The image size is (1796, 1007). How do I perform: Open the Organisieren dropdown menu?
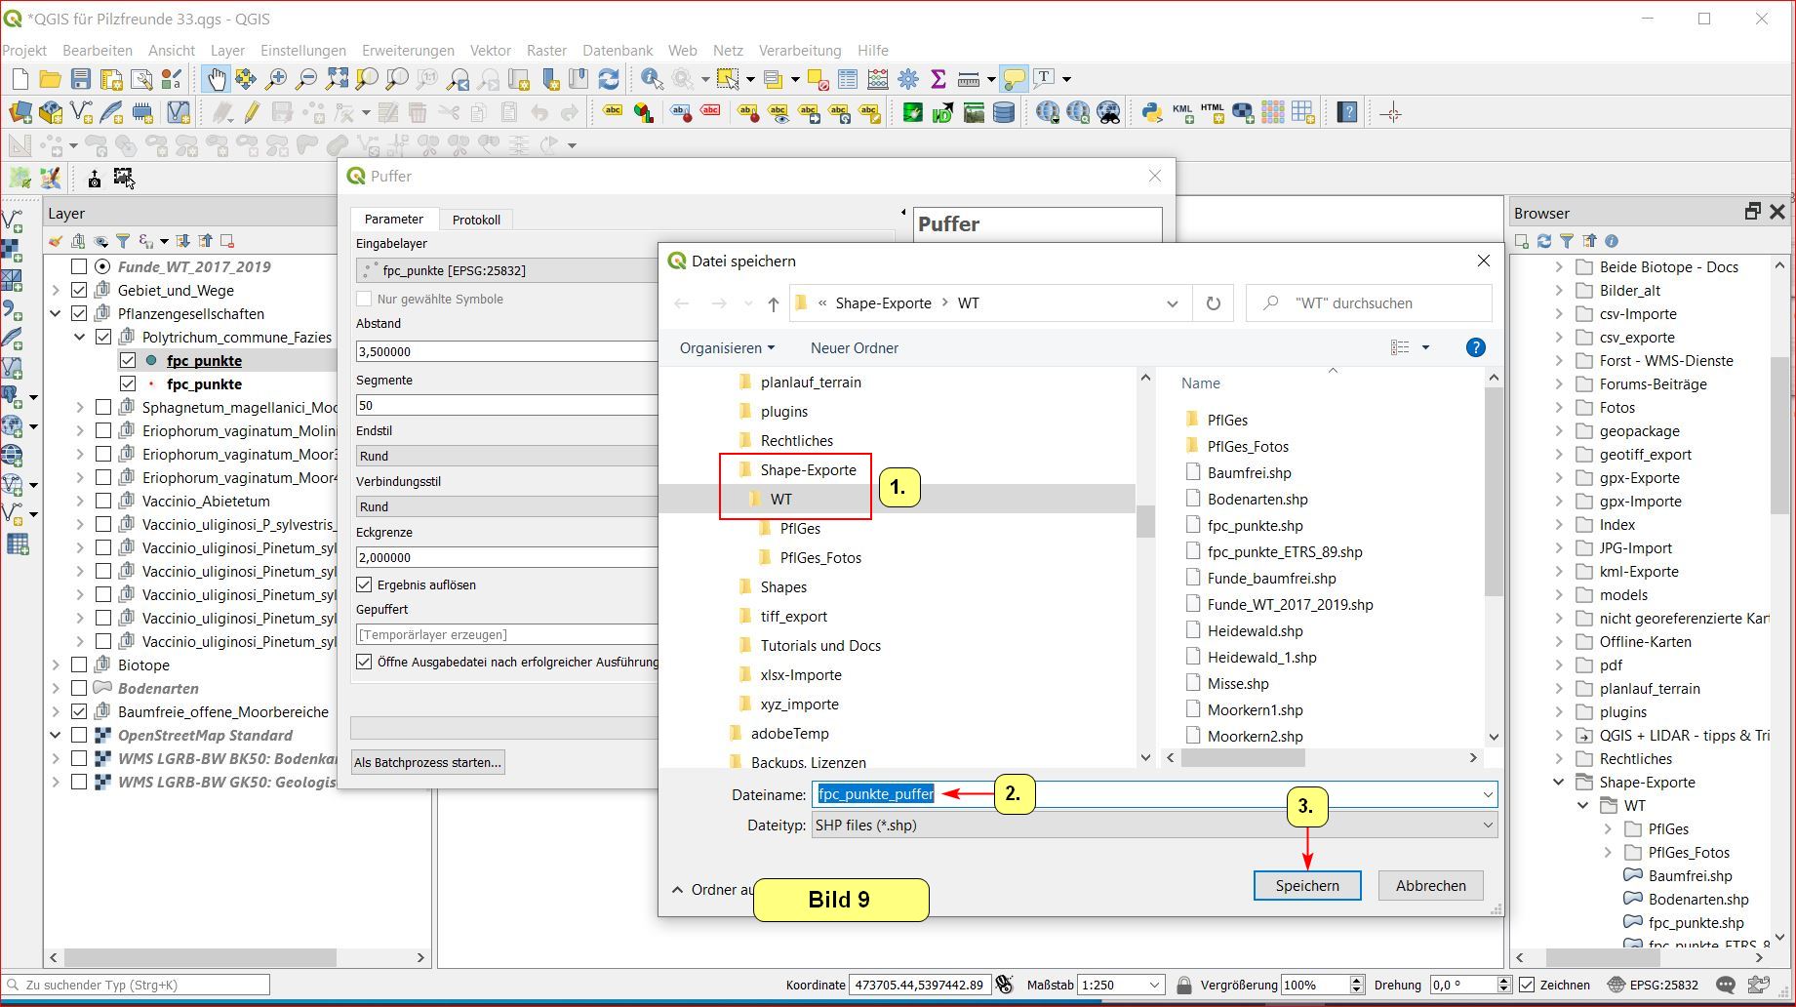[727, 347]
